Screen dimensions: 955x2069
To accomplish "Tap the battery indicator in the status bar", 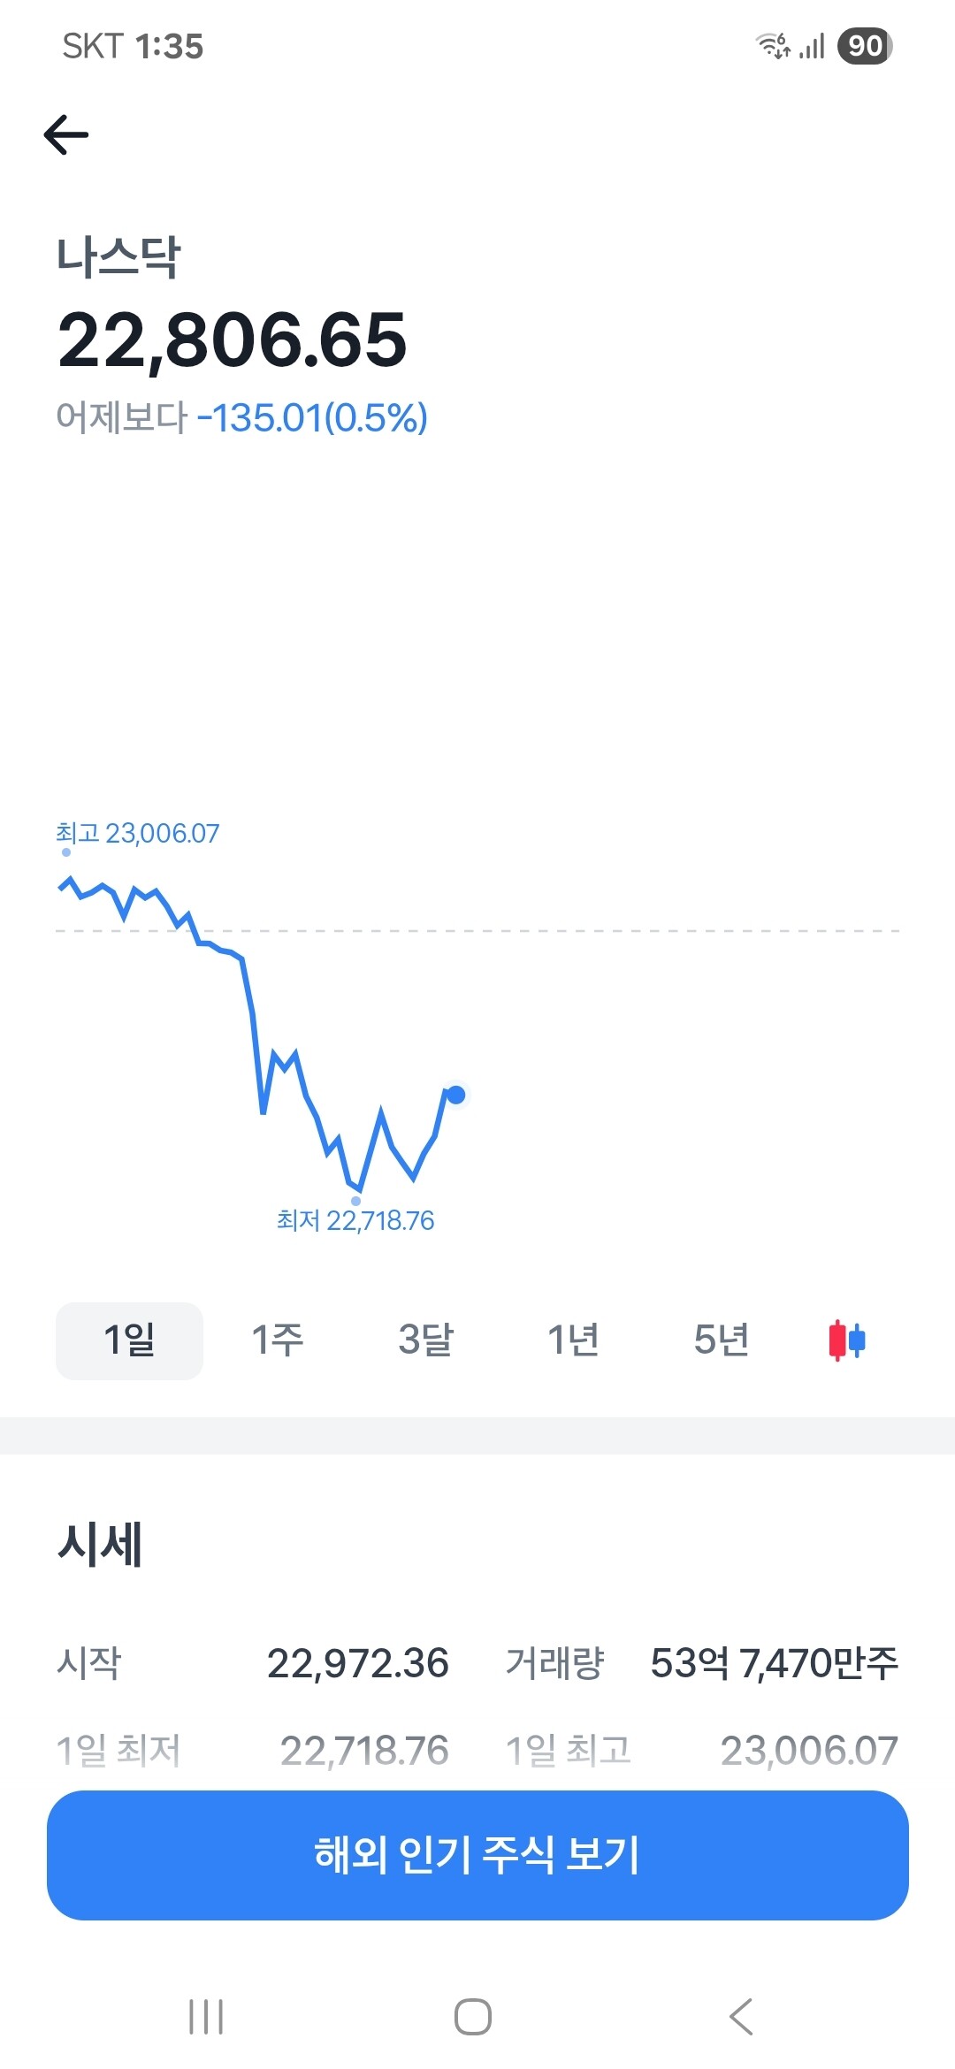I will tap(865, 46).
